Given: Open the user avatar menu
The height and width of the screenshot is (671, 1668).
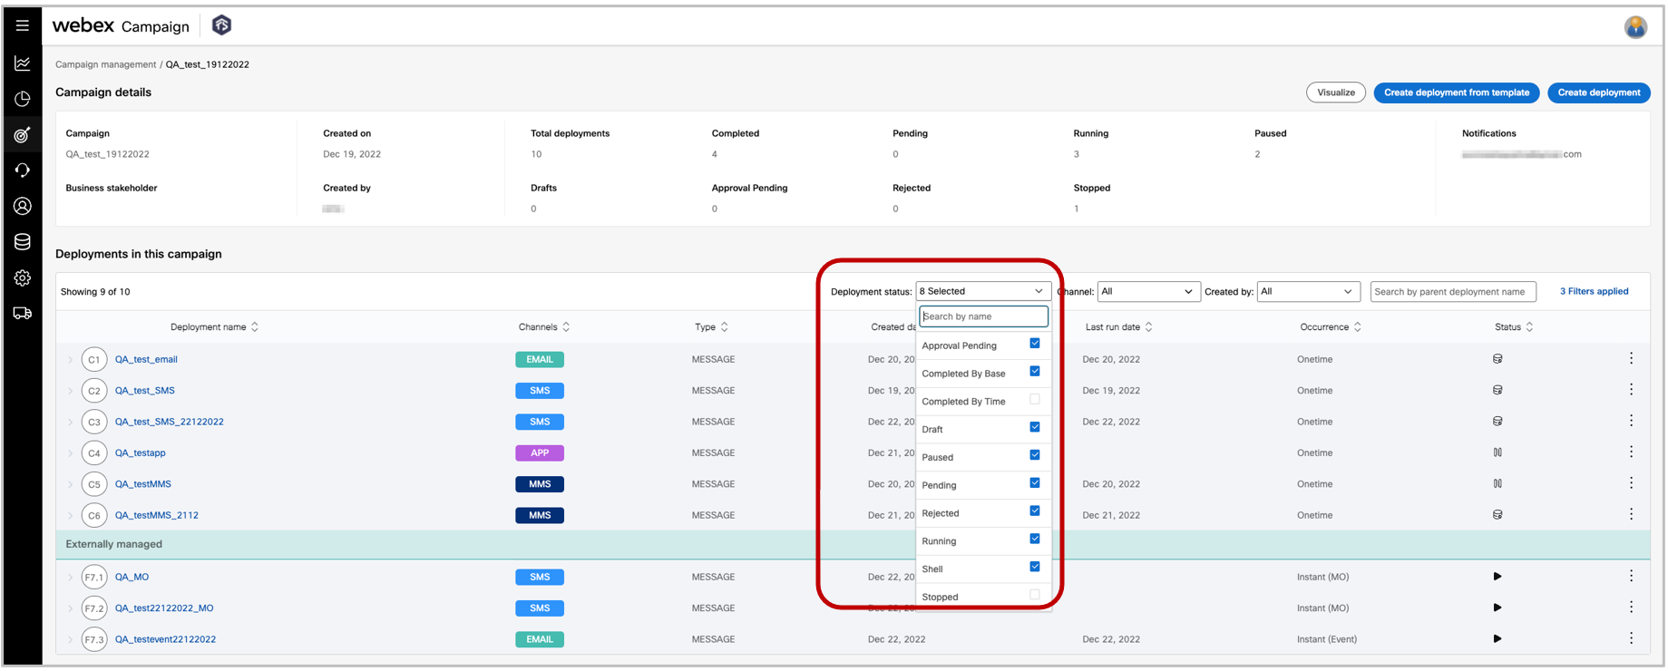Looking at the screenshot, I should [x=1635, y=27].
